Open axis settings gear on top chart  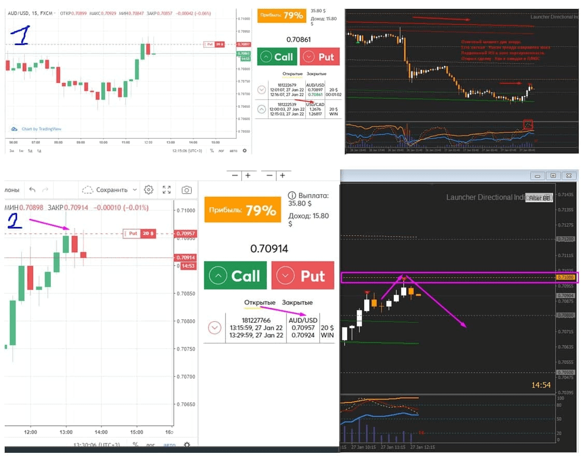(245, 151)
